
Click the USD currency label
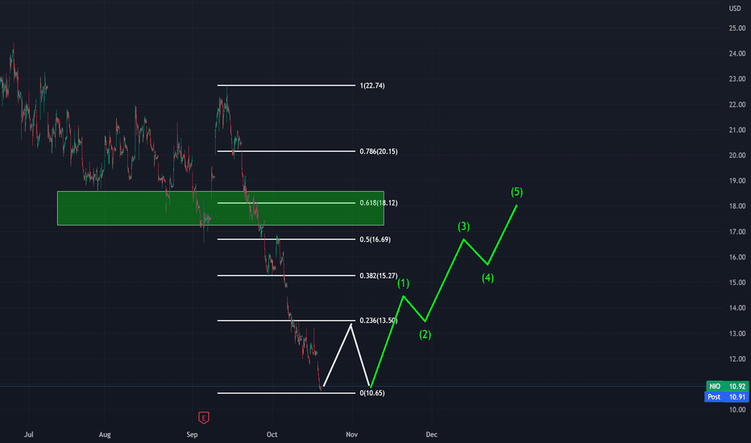click(735, 9)
